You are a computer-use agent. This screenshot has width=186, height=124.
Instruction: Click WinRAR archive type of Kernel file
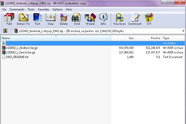click(173, 52)
